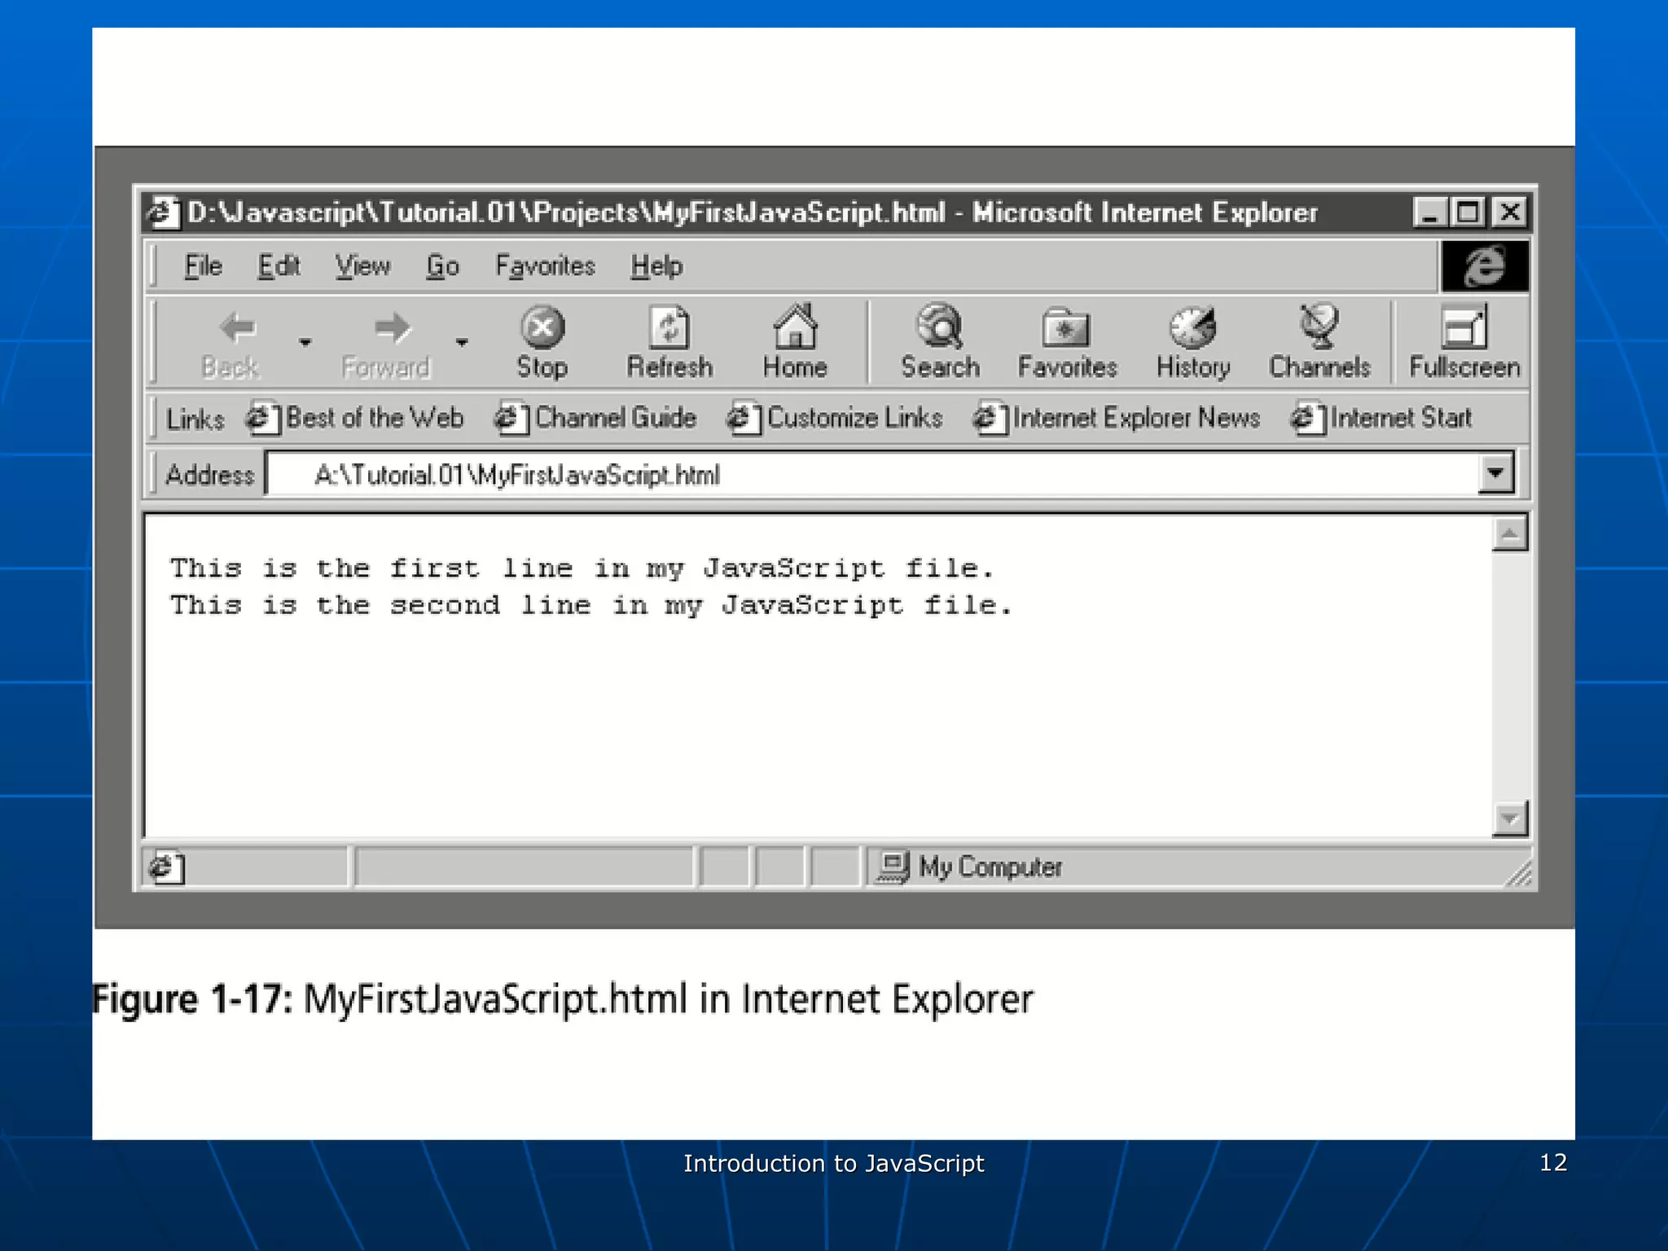Click the scroll up arrow of page
The image size is (1668, 1251).
coord(1509,534)
